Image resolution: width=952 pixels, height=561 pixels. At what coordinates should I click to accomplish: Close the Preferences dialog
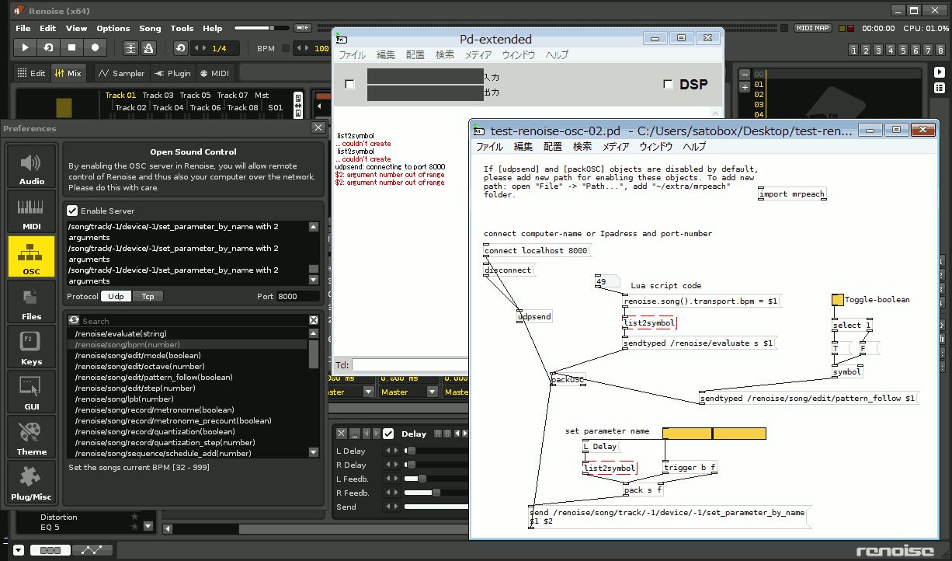(318, 128)
